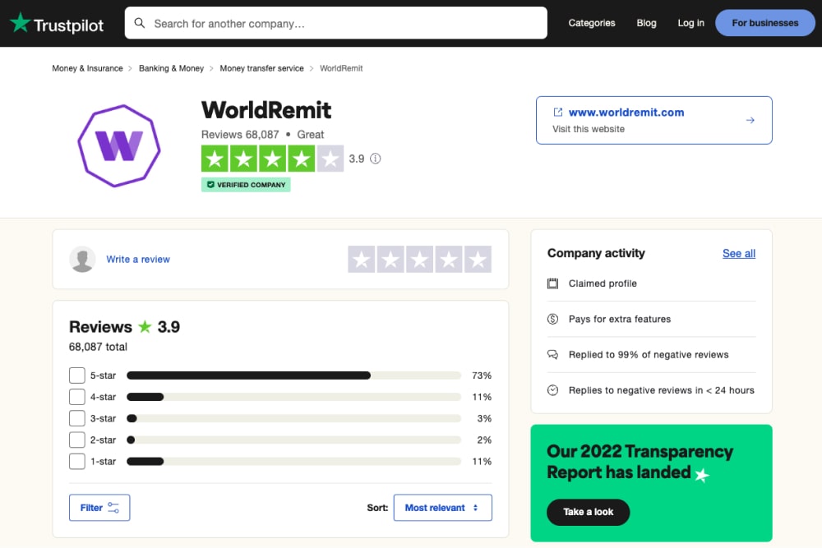Click Replied to 99% of negative reviews

649,355
